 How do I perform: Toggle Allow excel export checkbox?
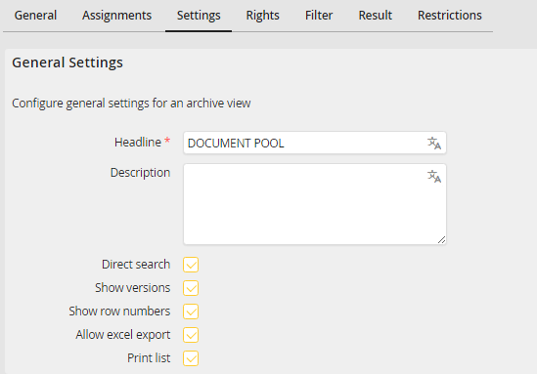pyautogui.click(x=191, y=335)
